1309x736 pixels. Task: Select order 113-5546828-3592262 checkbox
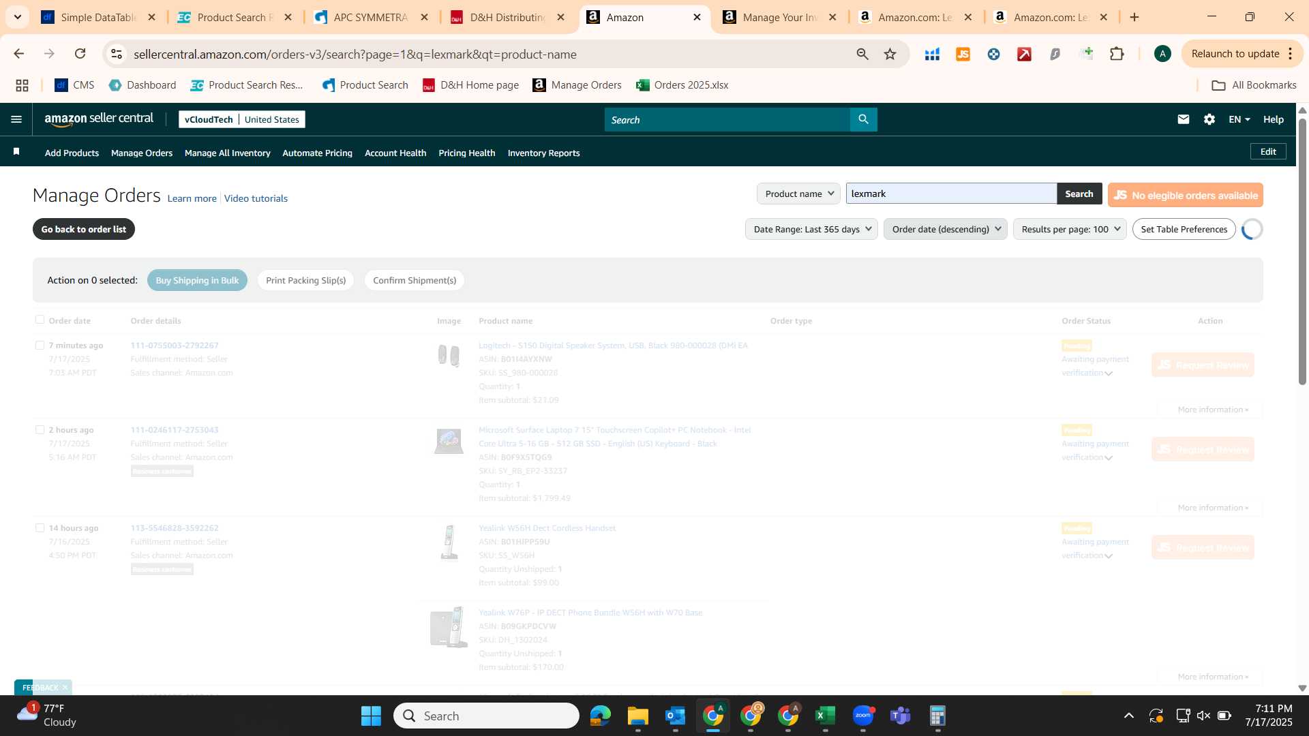click(40, 528)
